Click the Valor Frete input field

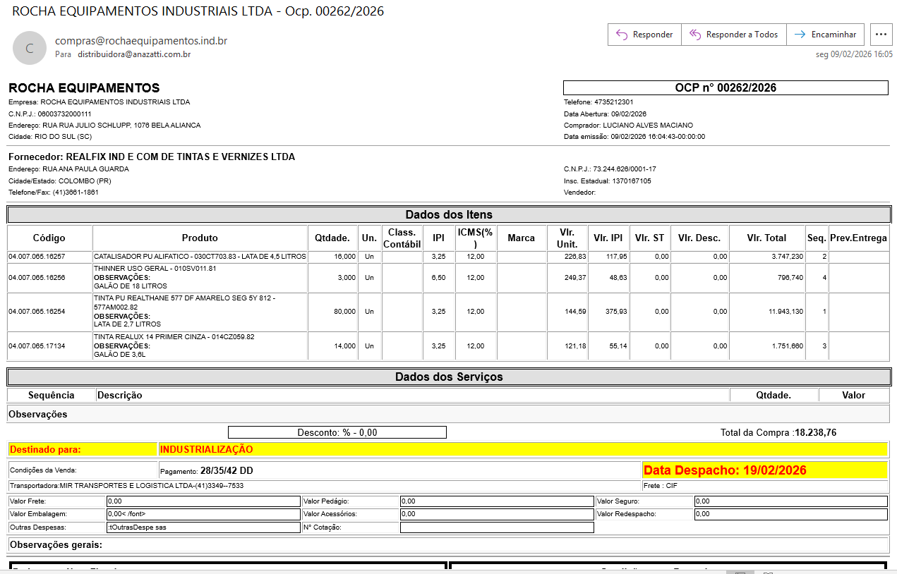203,501
